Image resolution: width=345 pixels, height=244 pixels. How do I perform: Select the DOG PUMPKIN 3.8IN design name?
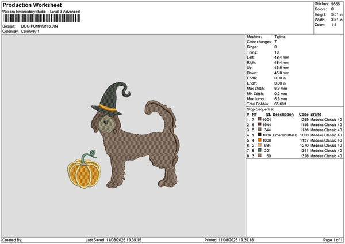pos(39,26)
